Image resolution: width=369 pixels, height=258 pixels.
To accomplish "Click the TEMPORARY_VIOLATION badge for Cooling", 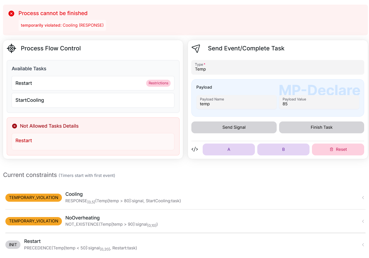I will (x=34, y=198).
